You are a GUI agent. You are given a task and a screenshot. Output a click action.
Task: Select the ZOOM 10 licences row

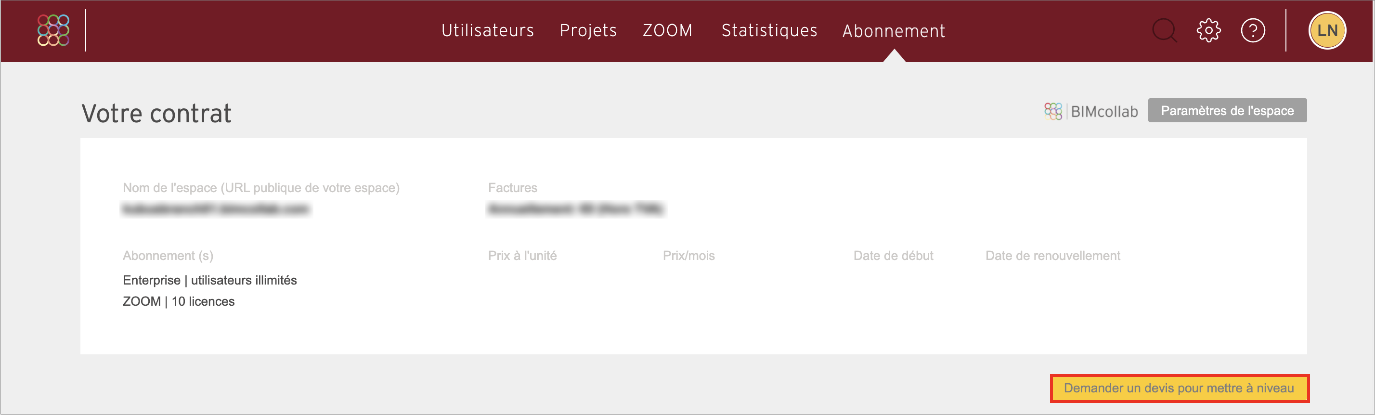[x=178, y=302]
